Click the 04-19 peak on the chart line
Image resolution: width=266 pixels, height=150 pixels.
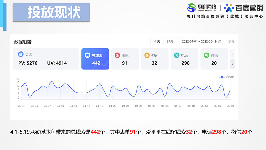point(99,84)
